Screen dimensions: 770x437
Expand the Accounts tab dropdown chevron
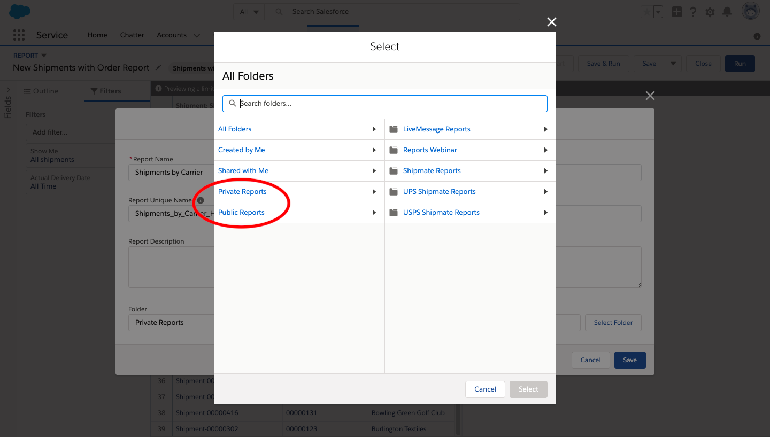pyautogui.click(x=197, y=36)
